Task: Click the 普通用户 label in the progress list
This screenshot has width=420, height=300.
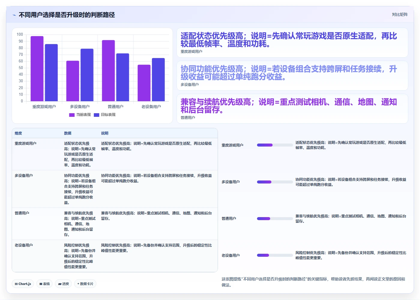Action: tap(229, 219)
